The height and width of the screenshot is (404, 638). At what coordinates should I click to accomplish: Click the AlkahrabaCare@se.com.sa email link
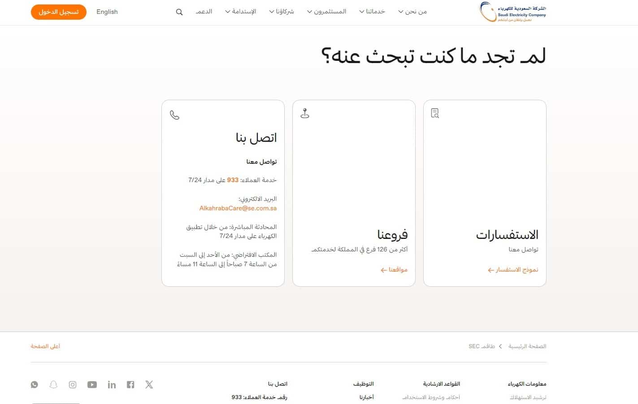(238, 208)
